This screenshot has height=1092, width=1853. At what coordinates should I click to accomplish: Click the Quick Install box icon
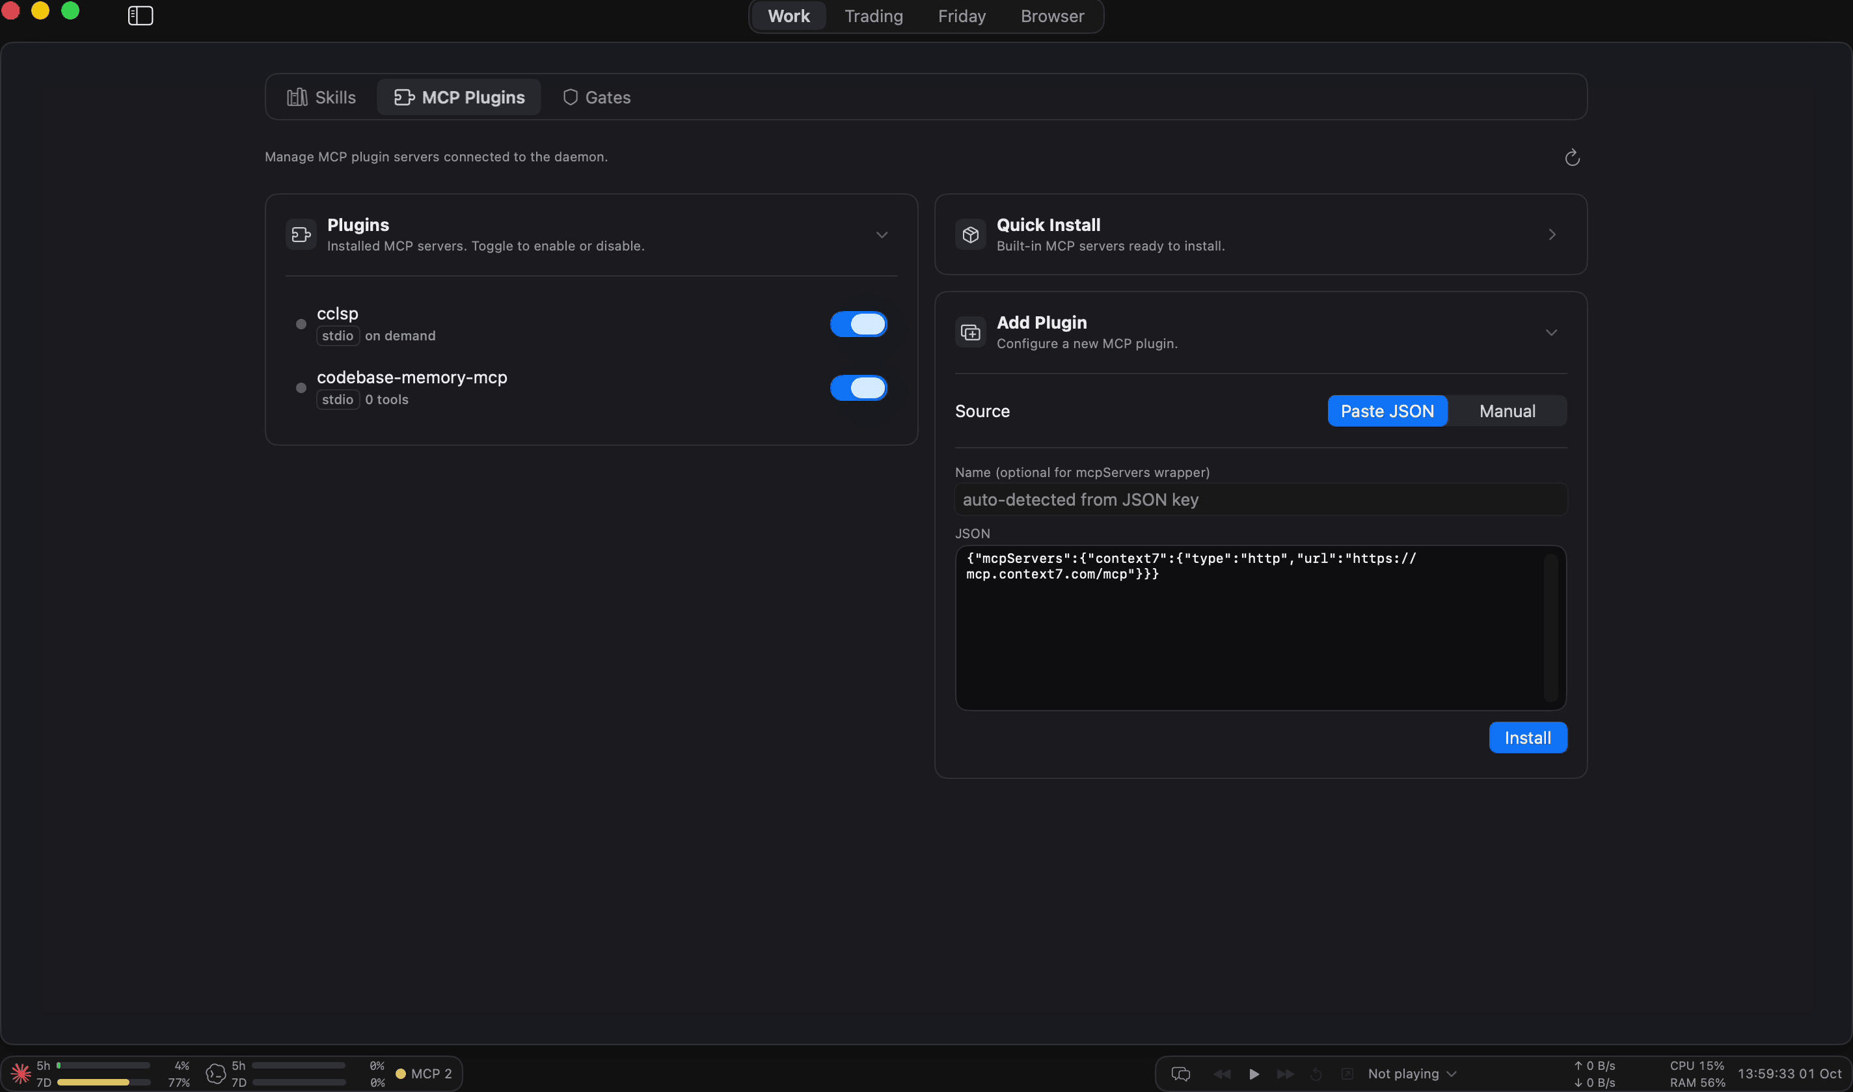pyautogui.click(x=970, y=235)
